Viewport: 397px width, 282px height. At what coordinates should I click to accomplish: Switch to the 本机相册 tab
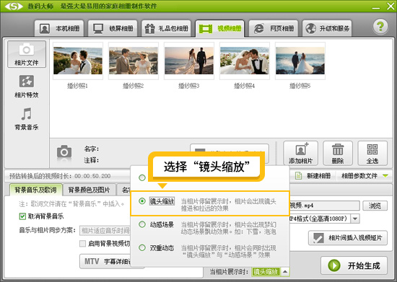[x=59, y=28]
